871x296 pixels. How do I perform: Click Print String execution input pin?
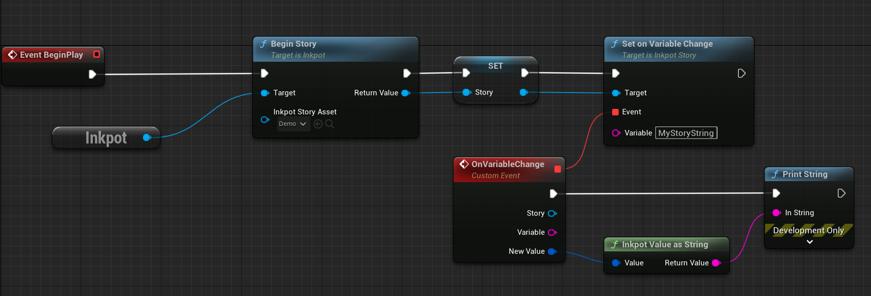point(776,193)
